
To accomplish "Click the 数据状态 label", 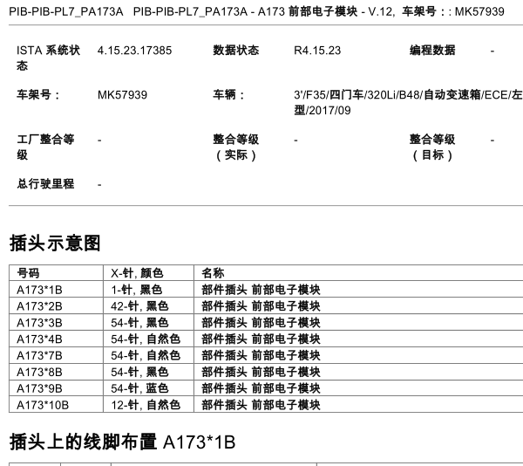I will (236, 51).
